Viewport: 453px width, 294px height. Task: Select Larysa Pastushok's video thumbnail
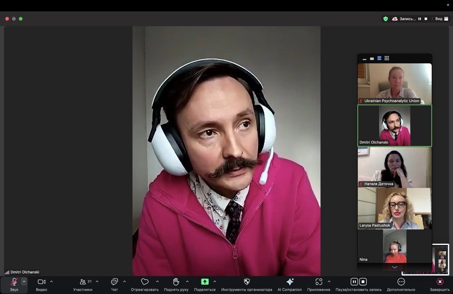[x=394, y=208]
